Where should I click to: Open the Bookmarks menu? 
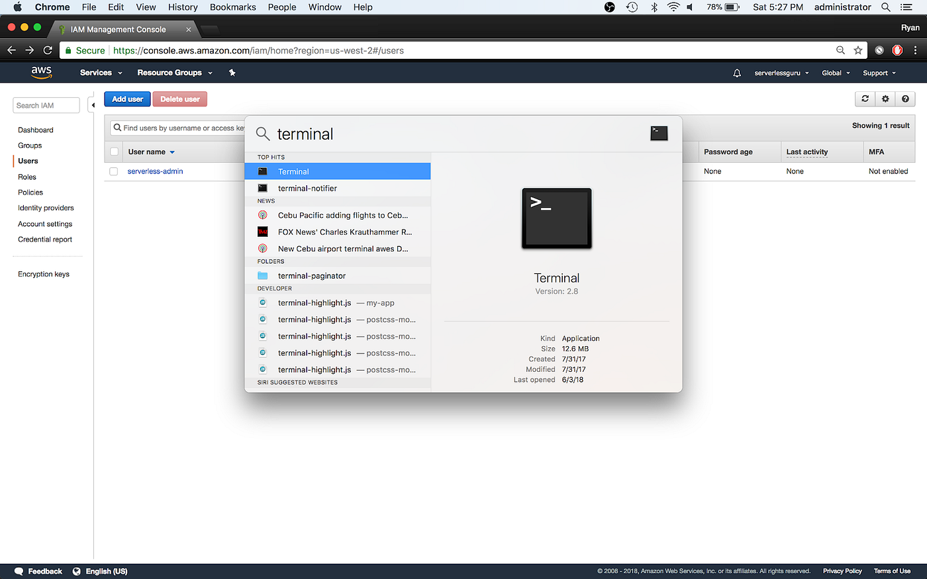pos(233,7)
